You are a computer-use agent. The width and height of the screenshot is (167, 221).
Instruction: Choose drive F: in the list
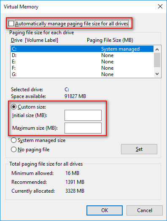click(82, 68)
